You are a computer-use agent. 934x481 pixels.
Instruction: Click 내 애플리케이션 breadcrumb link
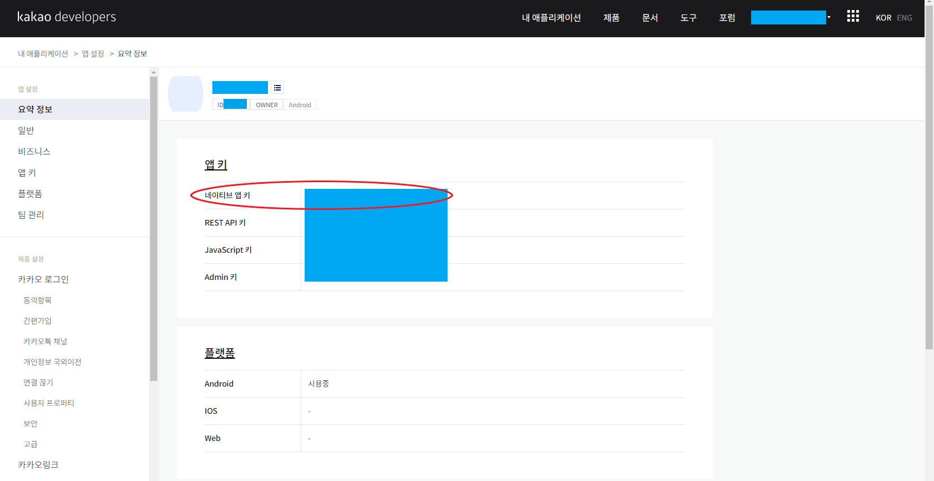(43, 54)
